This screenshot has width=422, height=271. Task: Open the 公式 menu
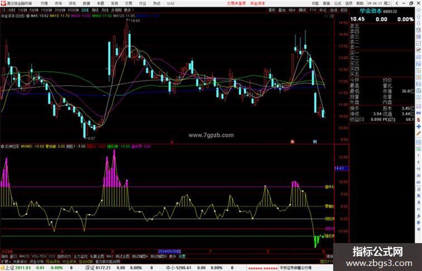[x=338, y=4]
